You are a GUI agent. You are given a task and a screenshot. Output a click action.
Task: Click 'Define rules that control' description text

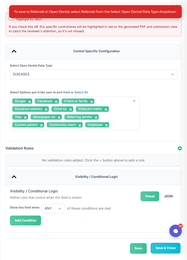tap(46, 198)
